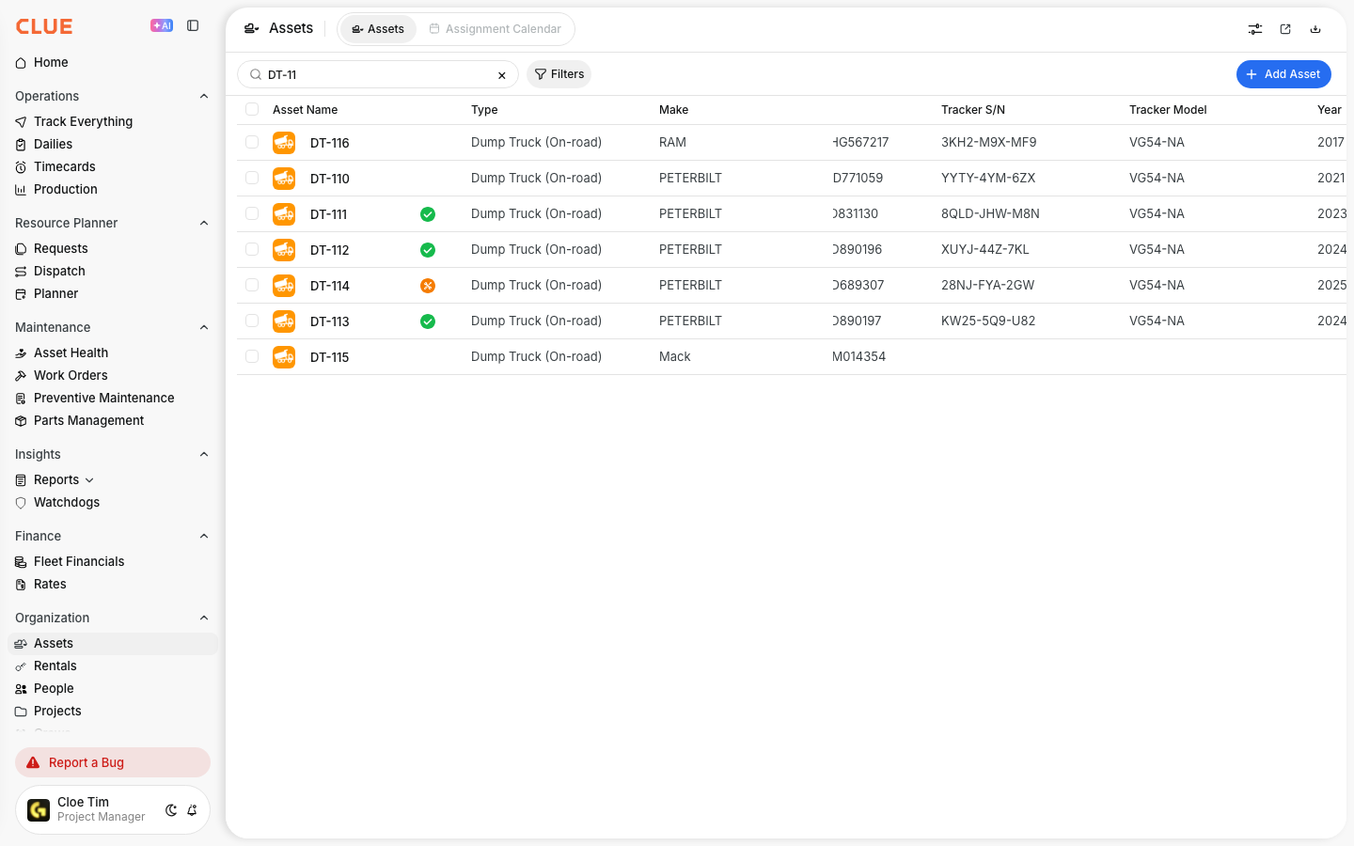Select the Assets tab
This screenshot has width=1354, height=846.
[x=378, y=29]
